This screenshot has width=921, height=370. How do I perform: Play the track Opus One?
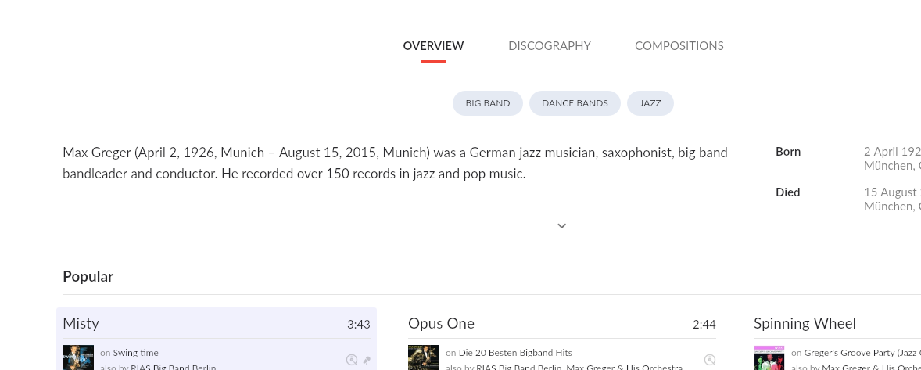pos(441,324)
